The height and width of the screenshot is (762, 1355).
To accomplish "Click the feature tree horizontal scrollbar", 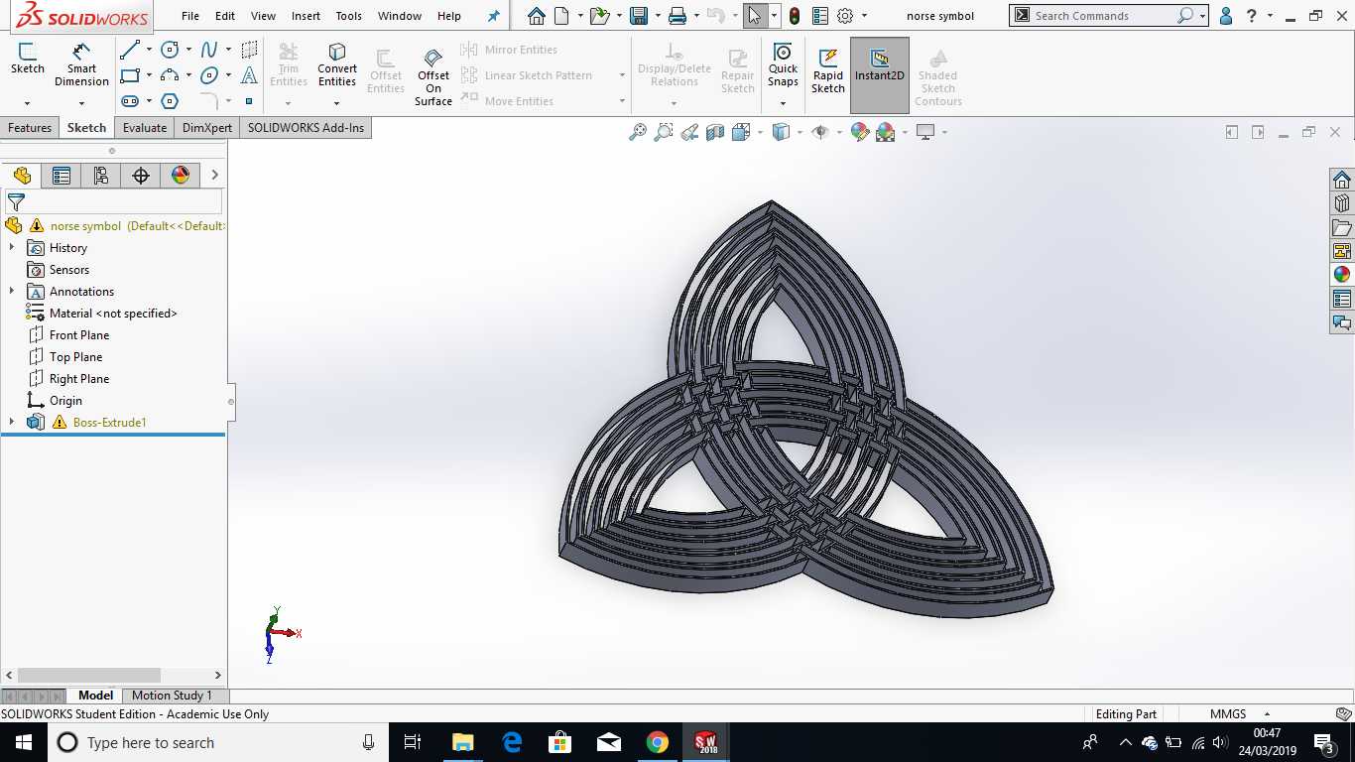I will (89, 675).
